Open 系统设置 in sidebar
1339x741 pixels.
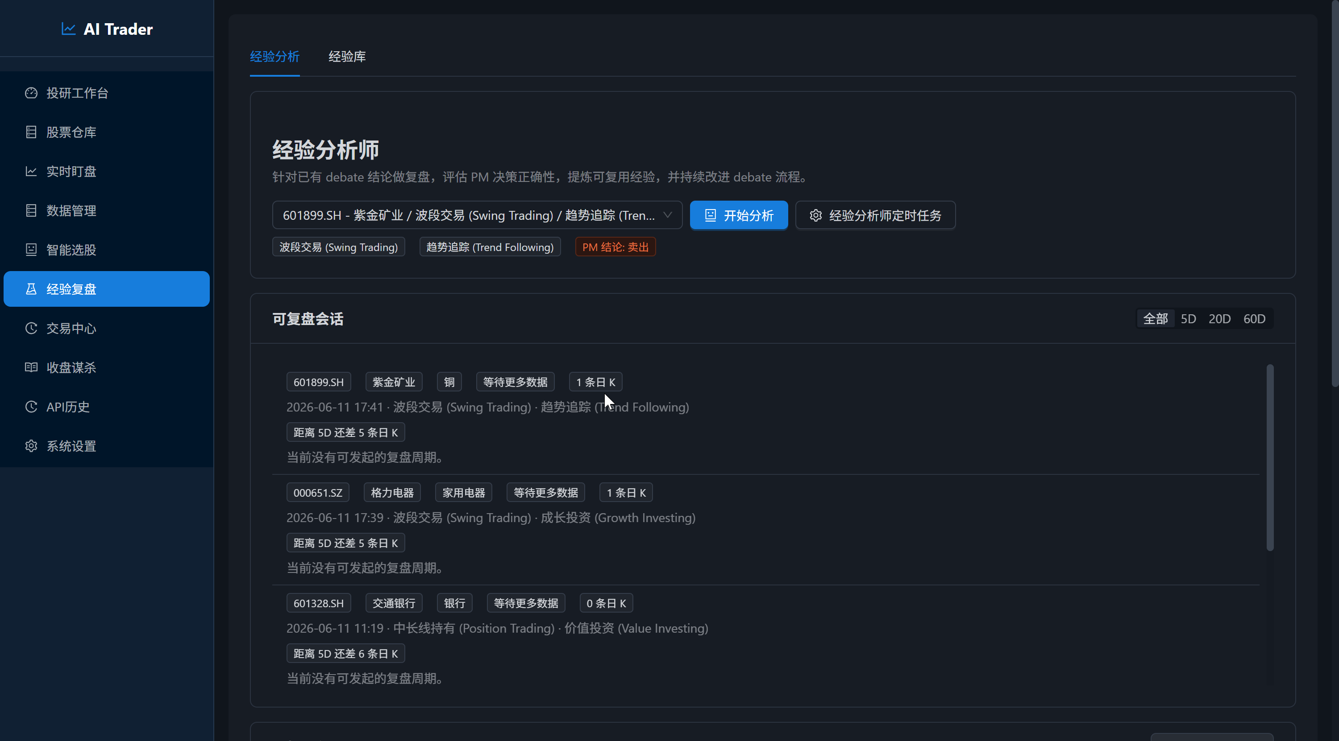point(107,445)
